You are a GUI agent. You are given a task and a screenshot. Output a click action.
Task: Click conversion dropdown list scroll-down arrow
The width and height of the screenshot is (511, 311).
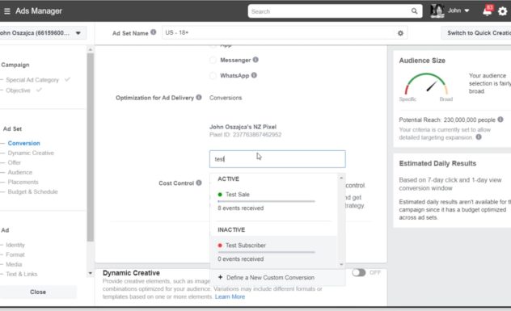(341, 264)
